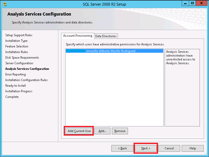Go to the next setup step

146,148
